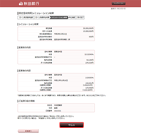Click the bonus repayment value 10,000,000円
141x137 pixels.
click(88, 31)
